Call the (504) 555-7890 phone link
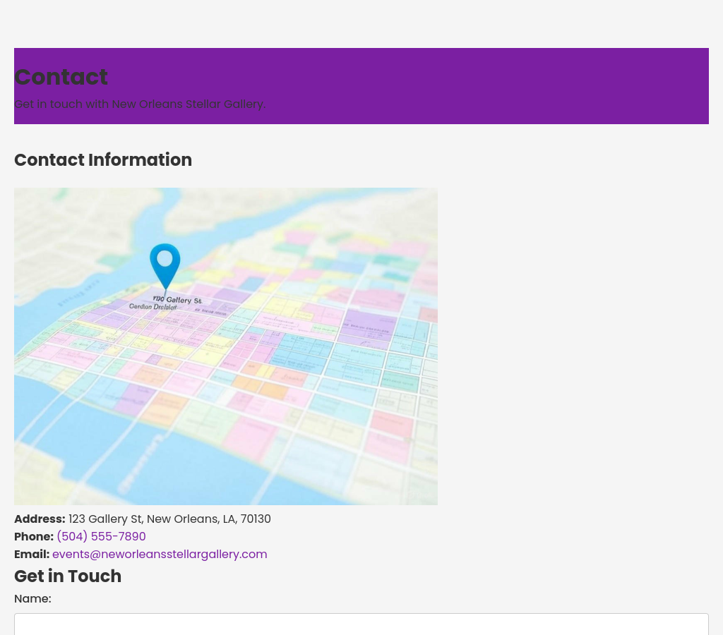The width and height of the screenshot is (723, 635). coord(101,536)
